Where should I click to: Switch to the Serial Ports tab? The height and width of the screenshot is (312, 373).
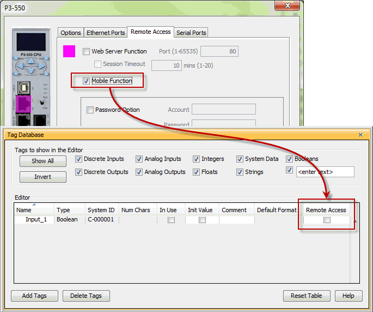click(192, 33)
